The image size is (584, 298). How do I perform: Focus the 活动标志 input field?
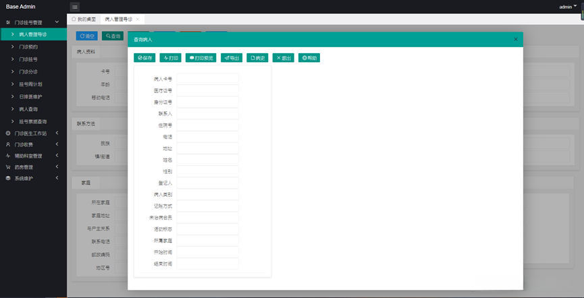click(x=207, y=229)
